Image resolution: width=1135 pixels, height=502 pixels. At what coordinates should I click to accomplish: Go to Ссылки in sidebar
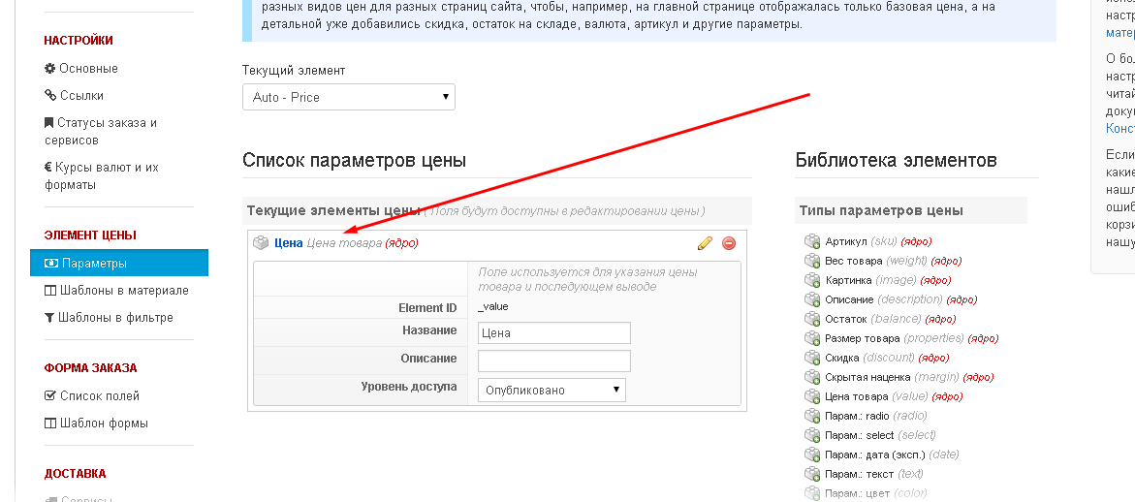pyautogui.click(x=81, y=96)
